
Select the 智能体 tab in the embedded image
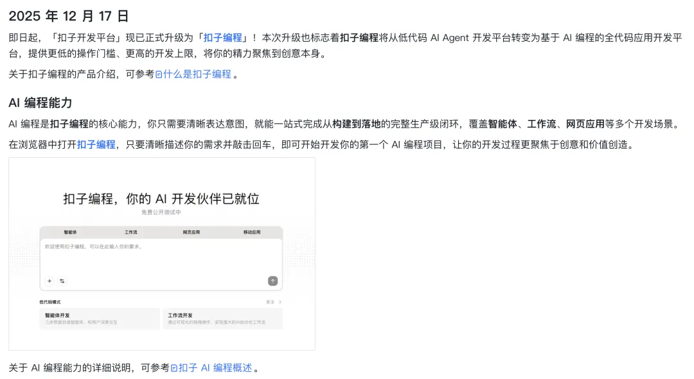point(70,232)
